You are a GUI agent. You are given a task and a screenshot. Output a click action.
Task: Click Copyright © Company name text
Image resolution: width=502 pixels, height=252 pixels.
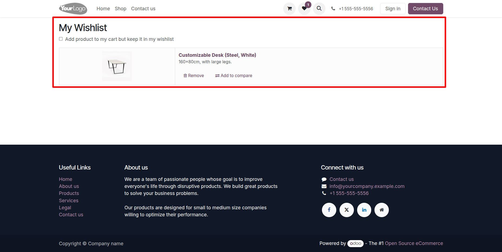[x=91, y=244]
